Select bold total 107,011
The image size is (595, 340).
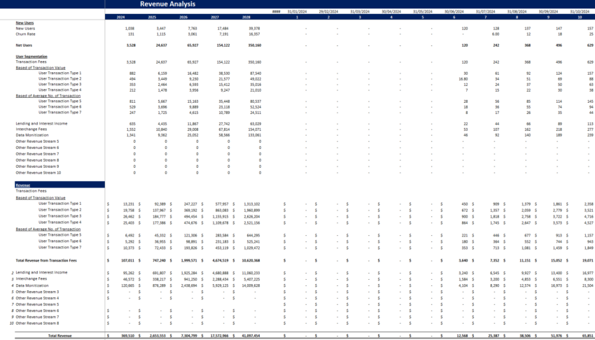(x=128, y=260)
